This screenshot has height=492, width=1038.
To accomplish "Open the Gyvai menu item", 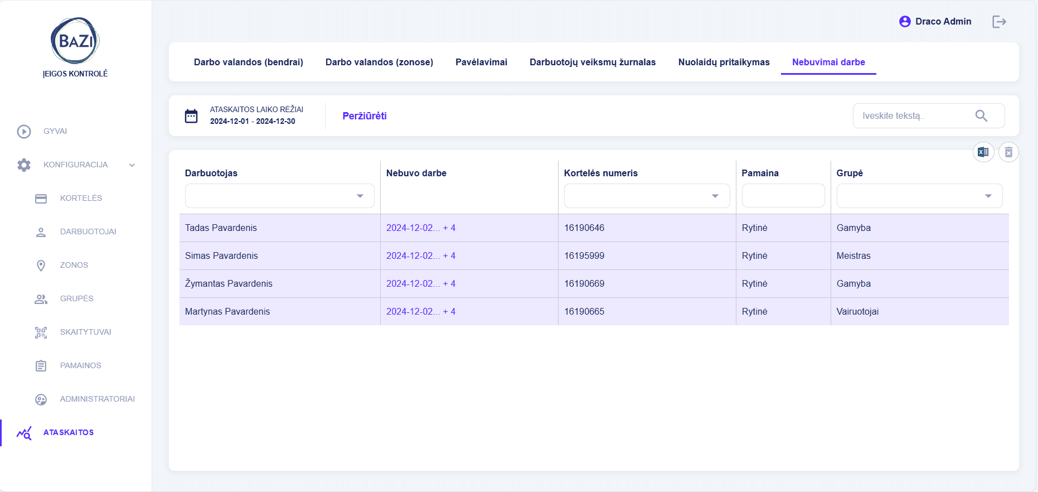I will pyautogui.click(x=55, y=132).
